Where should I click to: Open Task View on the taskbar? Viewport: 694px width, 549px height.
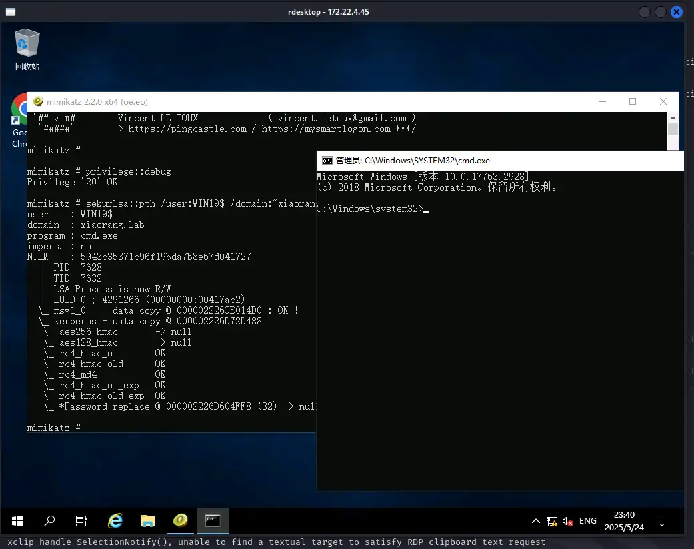pyautogui.click(x=81, y=521)
